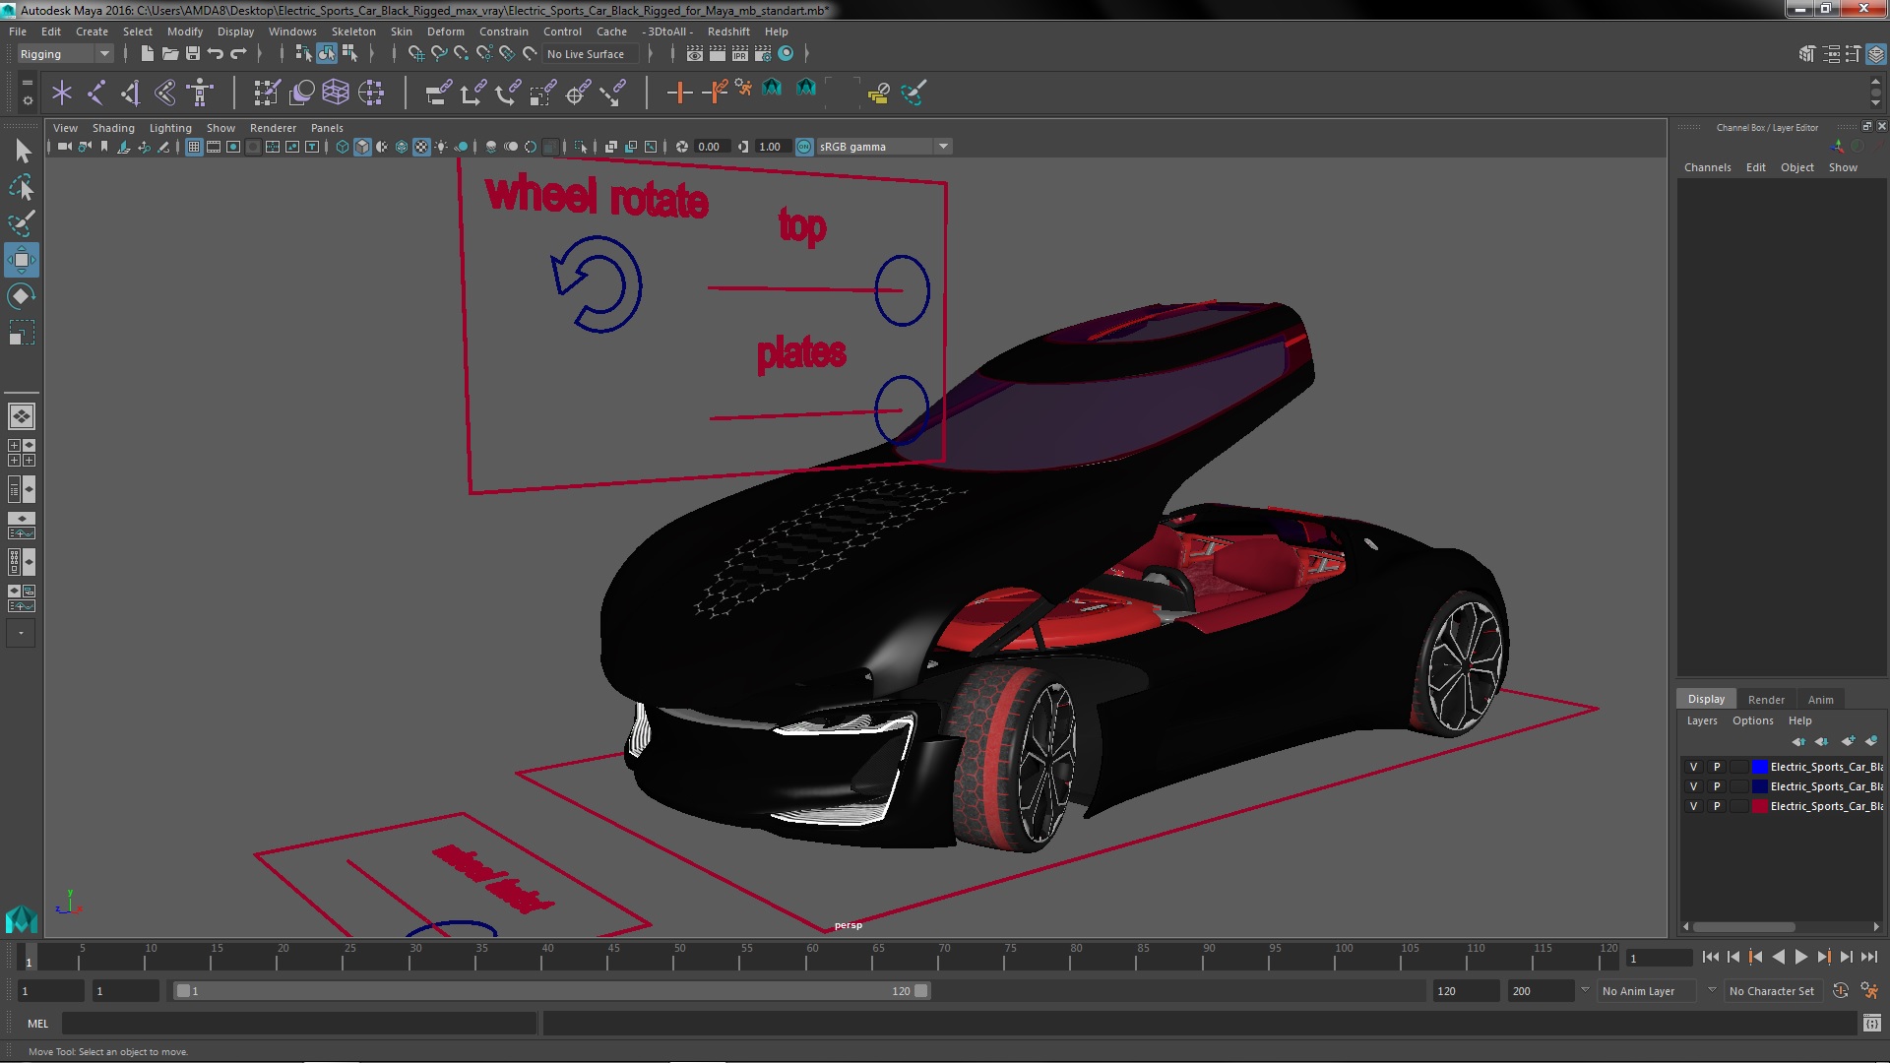Click the layer list horizontal scrollbar
The height and width of the screenshot is (1063, 1890).
click(x=1742, y=927)
